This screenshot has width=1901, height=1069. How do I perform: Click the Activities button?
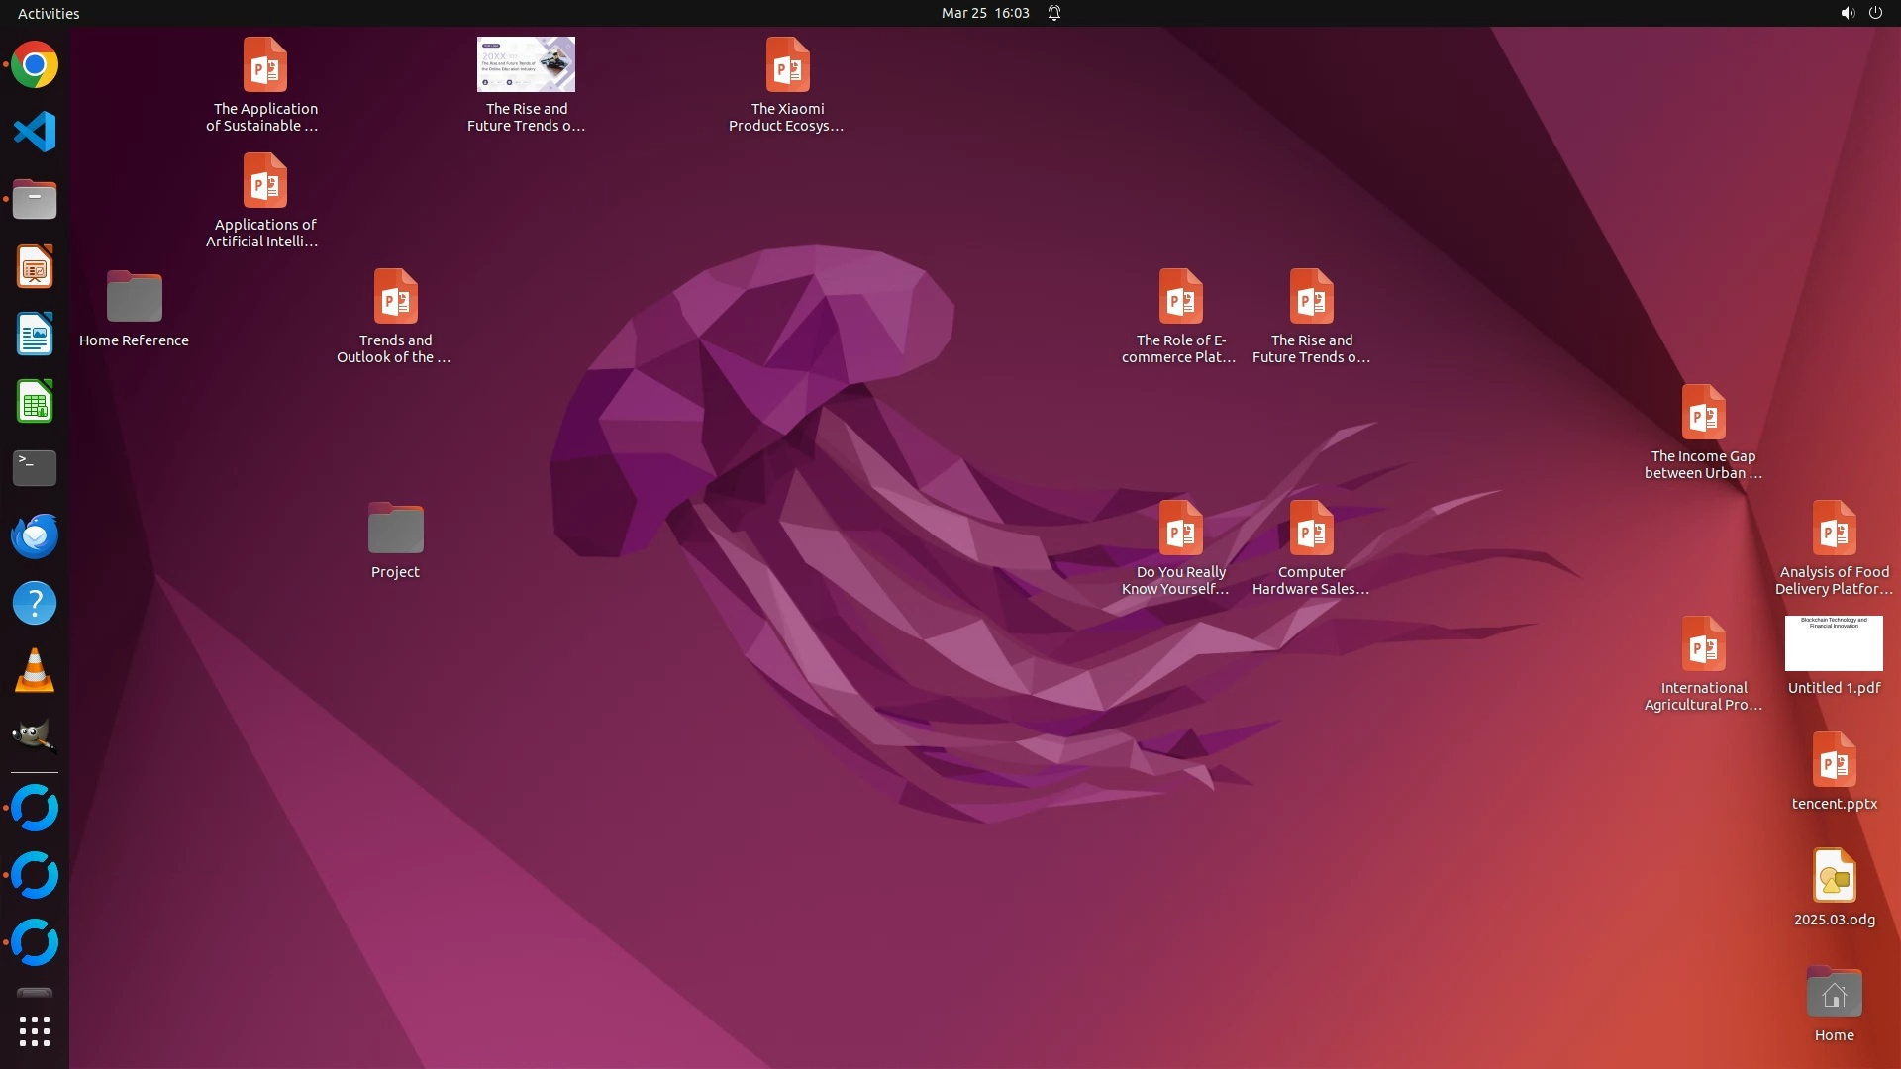pyautogui.click(x=49, y=13)
